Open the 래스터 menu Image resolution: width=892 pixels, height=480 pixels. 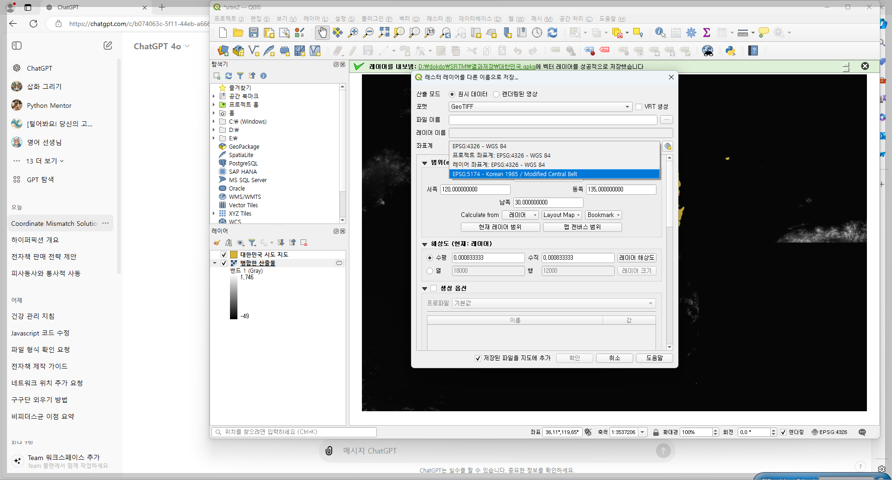click(x=439, y=19)
